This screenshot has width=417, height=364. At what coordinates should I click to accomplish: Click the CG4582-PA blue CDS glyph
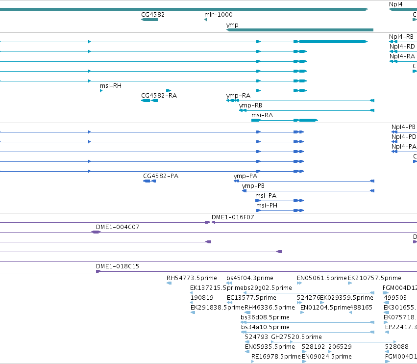[149, 181]
